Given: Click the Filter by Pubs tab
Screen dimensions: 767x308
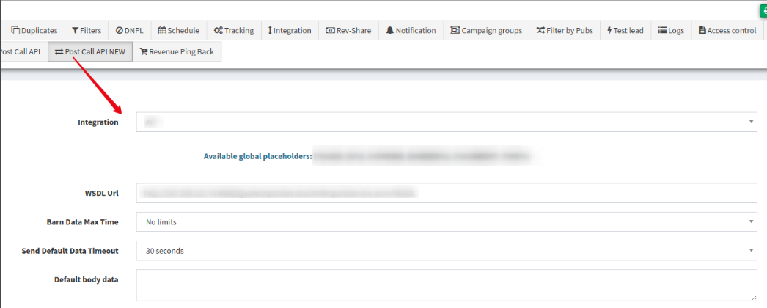Looking at the screenshot, I should click(x=565, y=31).
